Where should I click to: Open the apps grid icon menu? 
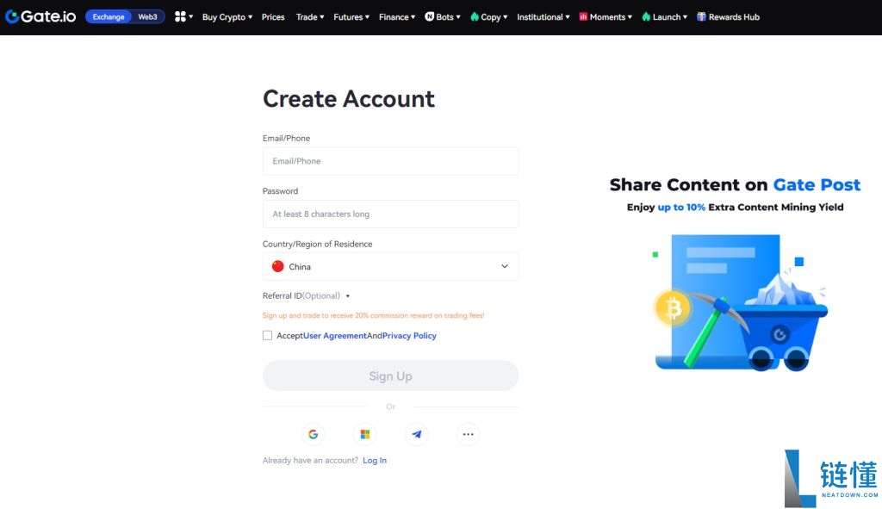(x=183, y=17)
